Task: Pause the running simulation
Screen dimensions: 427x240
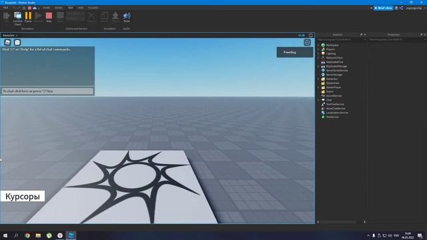Action: coord(28,17)
